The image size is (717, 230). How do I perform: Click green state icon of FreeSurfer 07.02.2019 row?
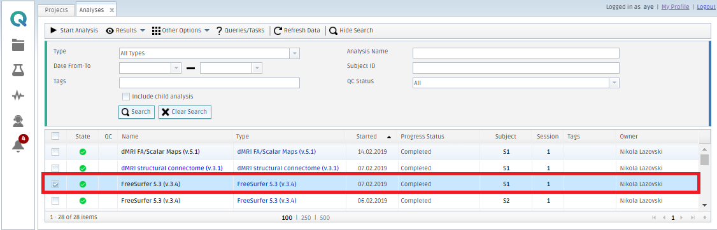coord(83,184)
